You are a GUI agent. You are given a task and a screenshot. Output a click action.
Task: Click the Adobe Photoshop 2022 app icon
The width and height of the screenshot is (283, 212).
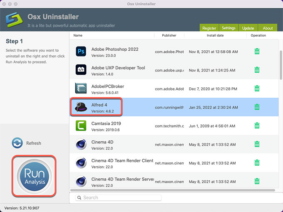(81, 52)
